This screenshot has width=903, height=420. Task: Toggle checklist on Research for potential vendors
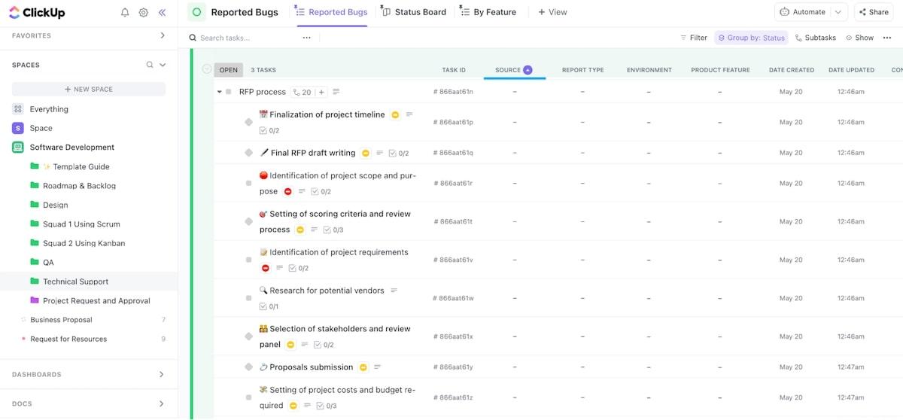coord(263,306)
